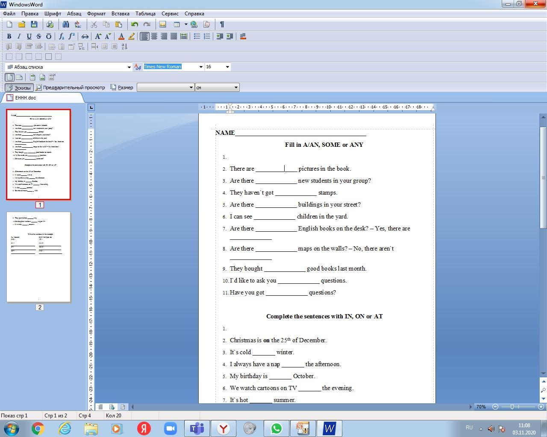This screenshot has width=547, height=437.
Task: Insert a picture using image icon
Action: (x=162, y=24)
